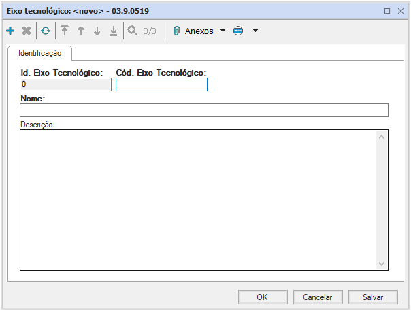
Task: Switch to the Identificação tab
Action: 39,52
